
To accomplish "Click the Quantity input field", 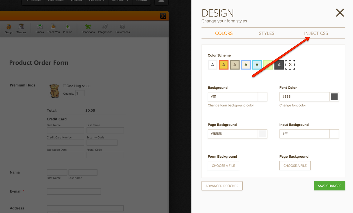I will (x=80, y=93).
